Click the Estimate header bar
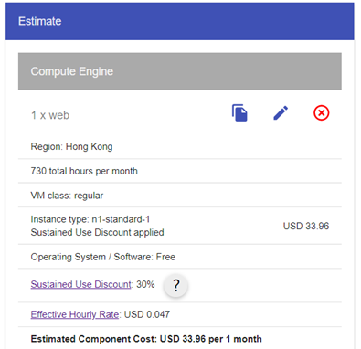Viewport: 361px width, 349px height. click(x=180, y=21)
